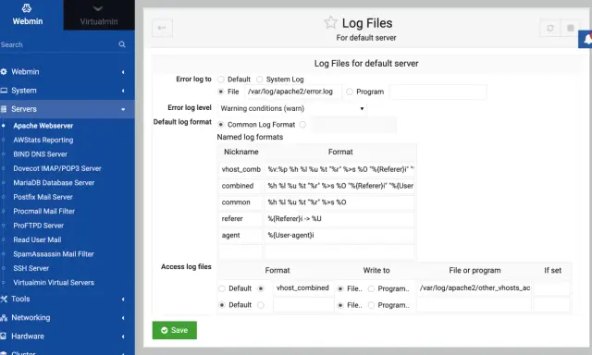592x355 pixels.
Task: Expand the Webmin sidebar section
Action: tap(123, 72)
